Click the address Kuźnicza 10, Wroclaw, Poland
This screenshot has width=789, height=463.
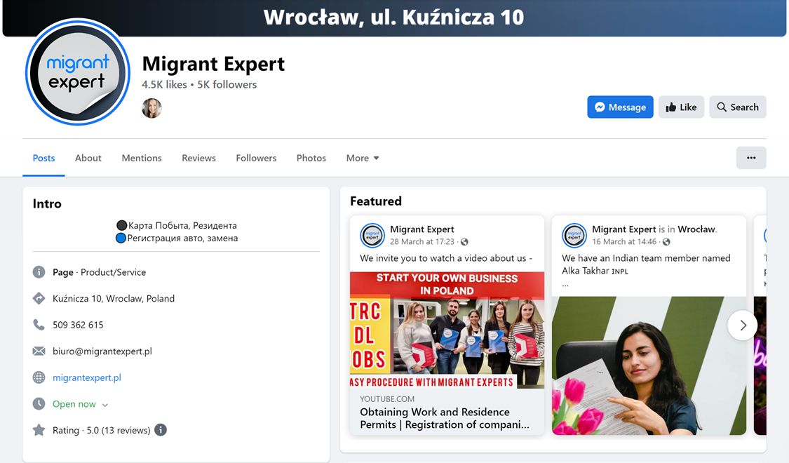(114, 298)
